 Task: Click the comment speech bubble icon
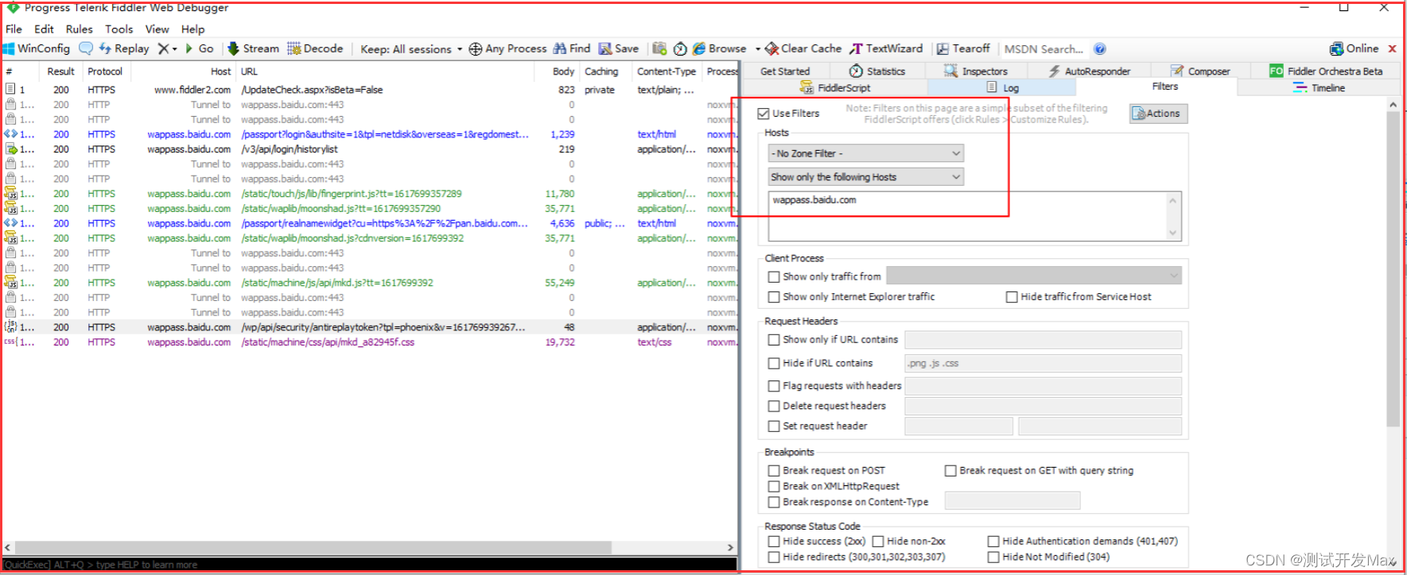click(x=85, y=48)
